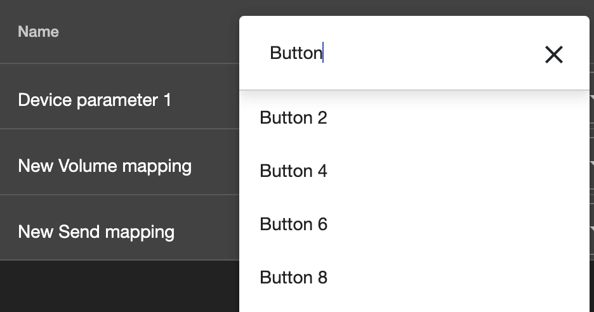
Task: Expand dropdown arrow on New Send mapping row
Action: pos(591,230)
